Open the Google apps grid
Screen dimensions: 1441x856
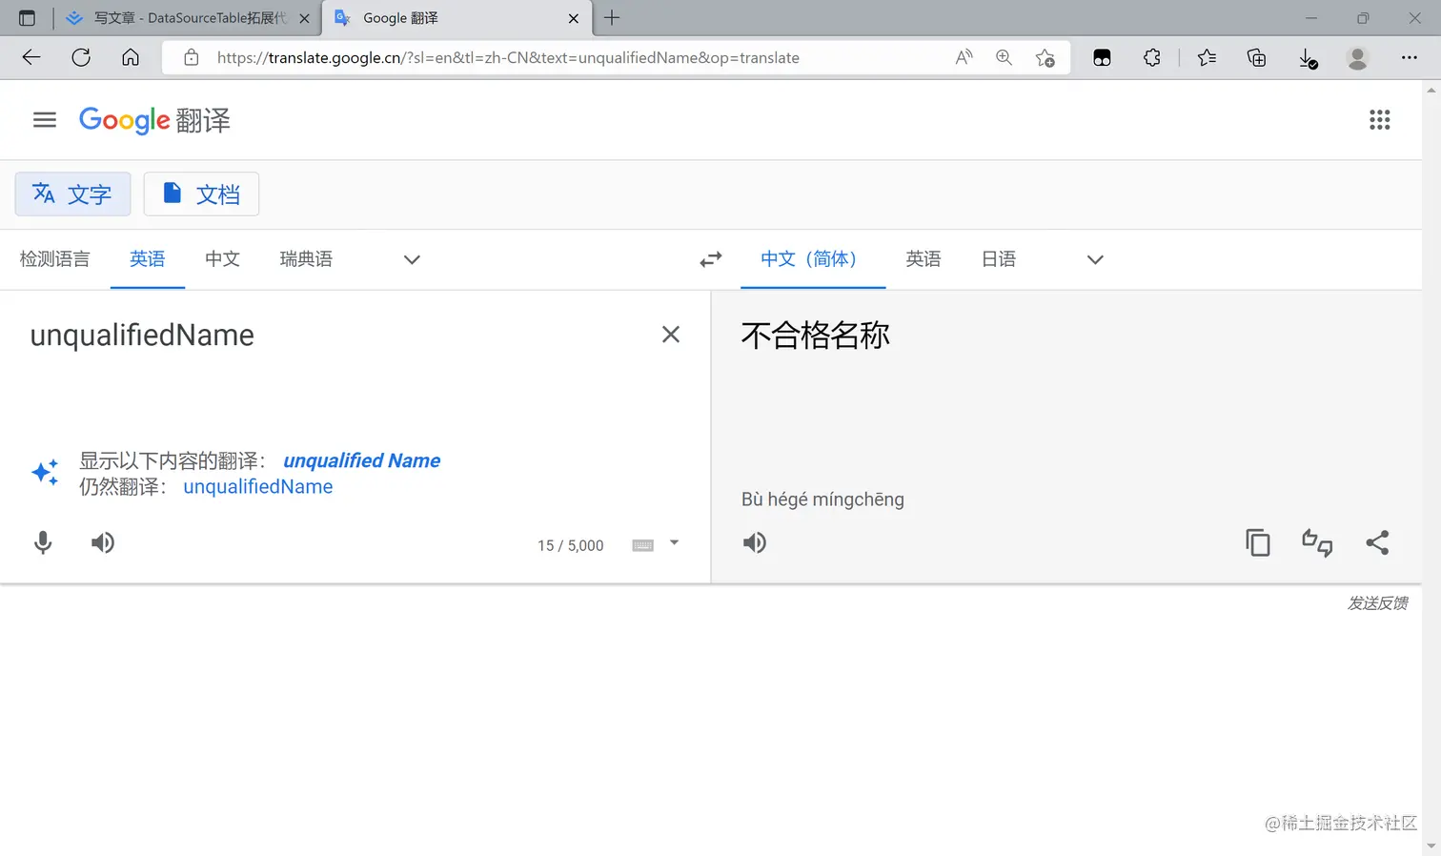tap(1379, 120)
